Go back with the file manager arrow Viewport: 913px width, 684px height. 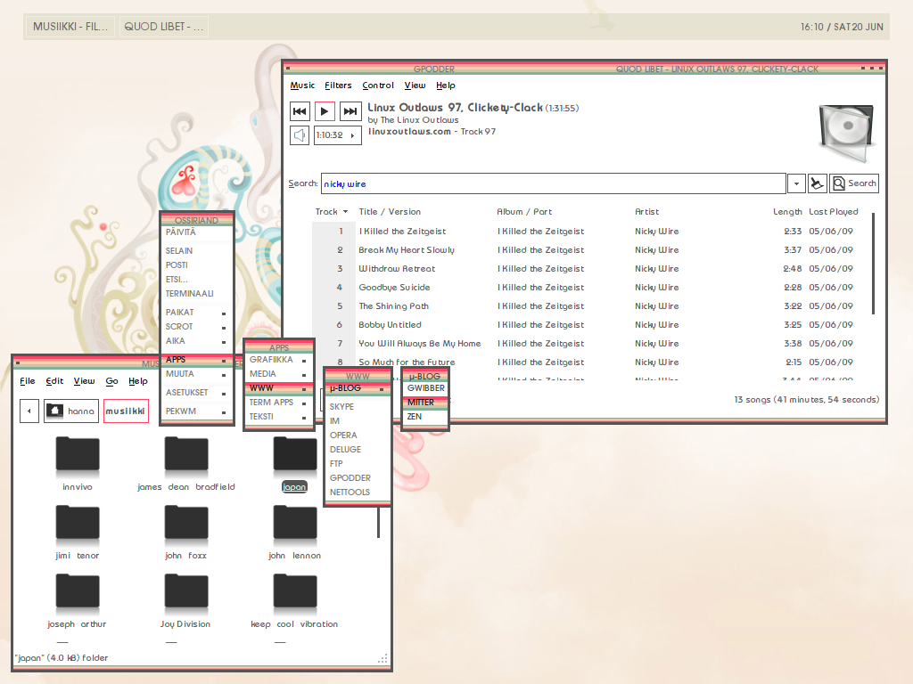(x=29, y=411)
